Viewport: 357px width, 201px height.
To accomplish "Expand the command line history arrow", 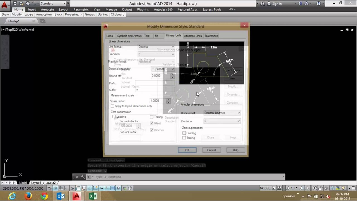I will tap(283, 177).
